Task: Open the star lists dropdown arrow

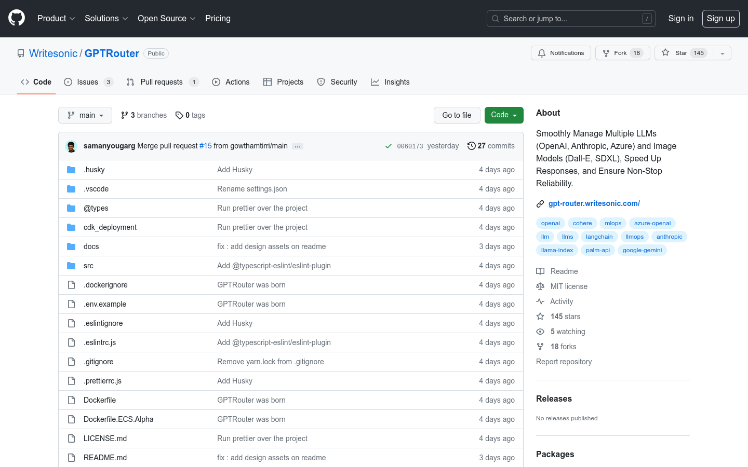Action: click(722, 53)
